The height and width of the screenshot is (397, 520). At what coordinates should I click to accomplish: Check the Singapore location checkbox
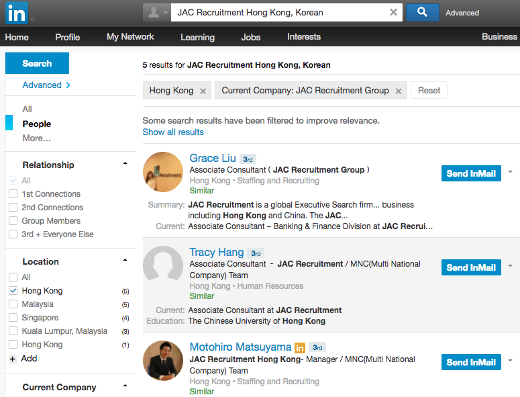[13, 318]
